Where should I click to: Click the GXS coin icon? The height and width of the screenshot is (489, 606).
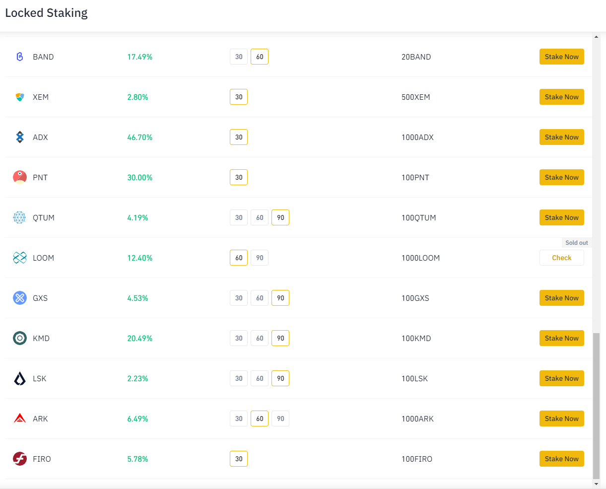pos(20,298)
